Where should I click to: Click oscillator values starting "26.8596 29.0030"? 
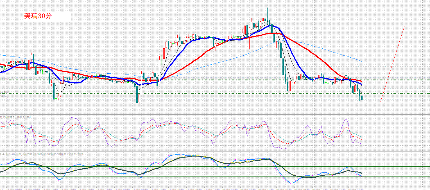click(x=52, y=154)
